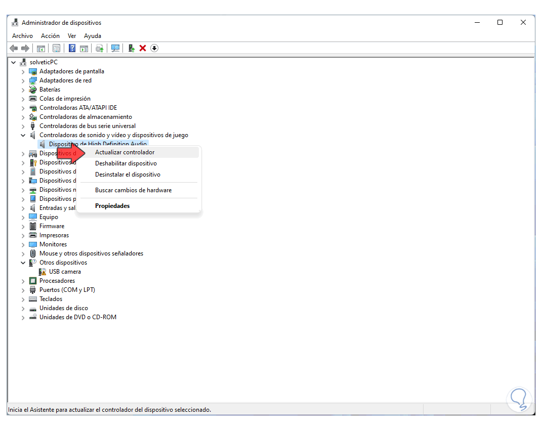Screen dimensions: 542x430
Task: Expand the Impresoras node
Action: tap(23, 235)
